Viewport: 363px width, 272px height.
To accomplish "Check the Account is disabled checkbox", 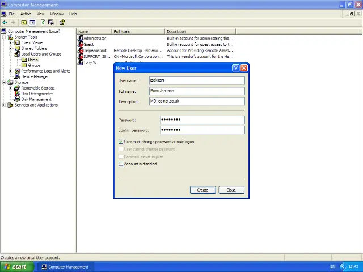I will pyautogui.click(x=121, y=164).
